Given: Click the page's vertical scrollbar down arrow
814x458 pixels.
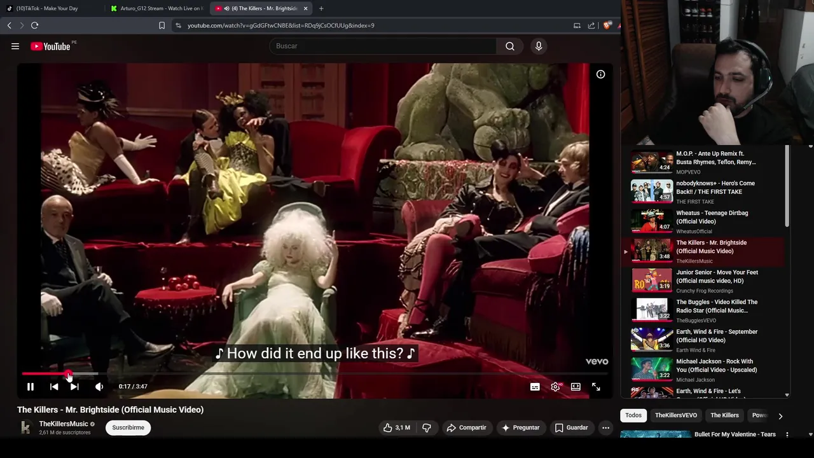Looking at the screenshot, I should pyautogui.click(x=810, y=435).
